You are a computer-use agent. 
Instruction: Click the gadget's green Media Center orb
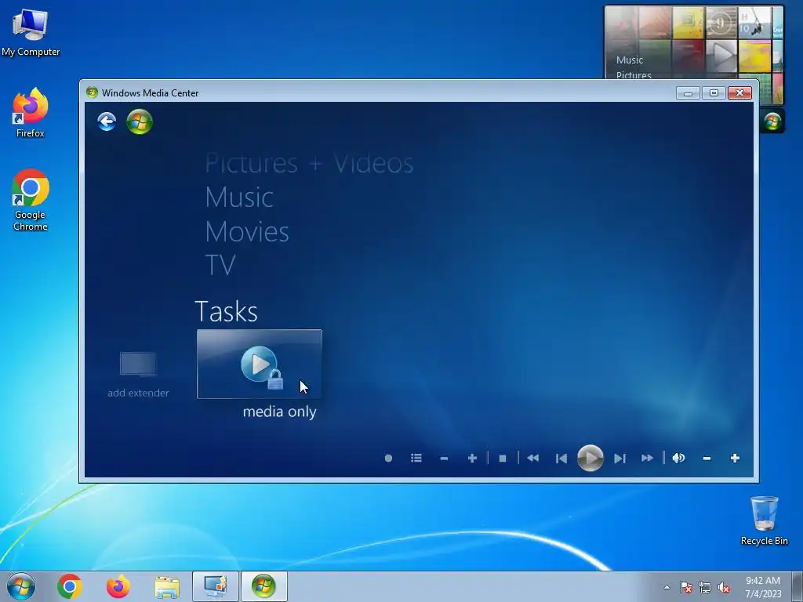(x=772, y=121)
